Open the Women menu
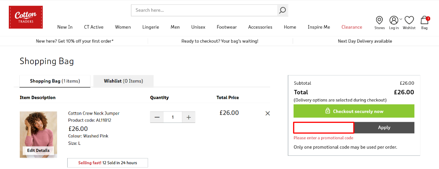Image resolution: width=439 pixels, height=169 pixels. click(123, 27)
